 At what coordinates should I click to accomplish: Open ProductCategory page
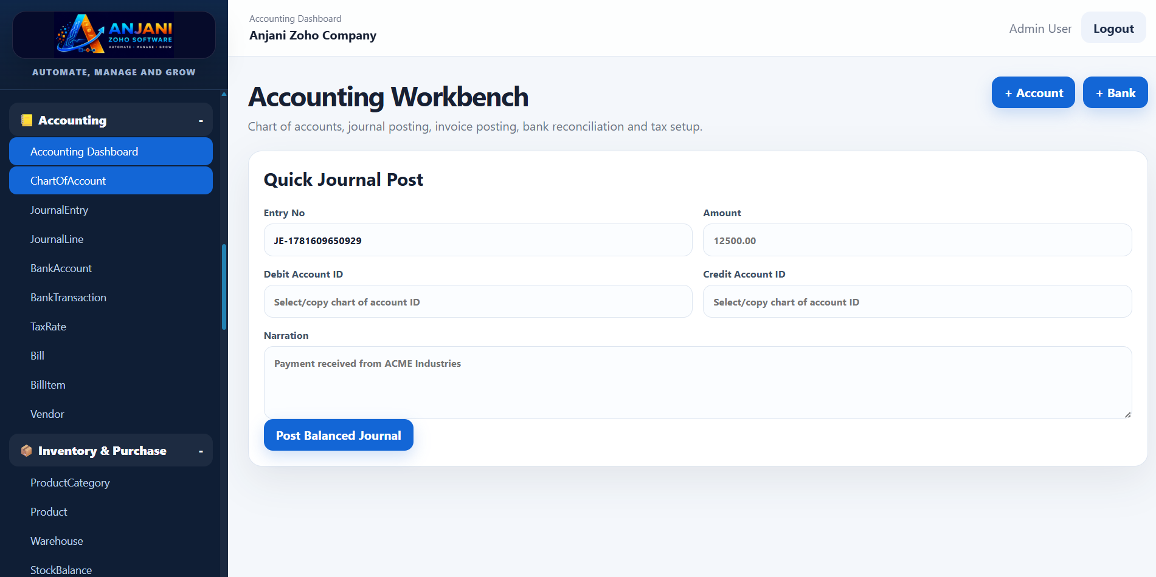[x=111, y=482]
